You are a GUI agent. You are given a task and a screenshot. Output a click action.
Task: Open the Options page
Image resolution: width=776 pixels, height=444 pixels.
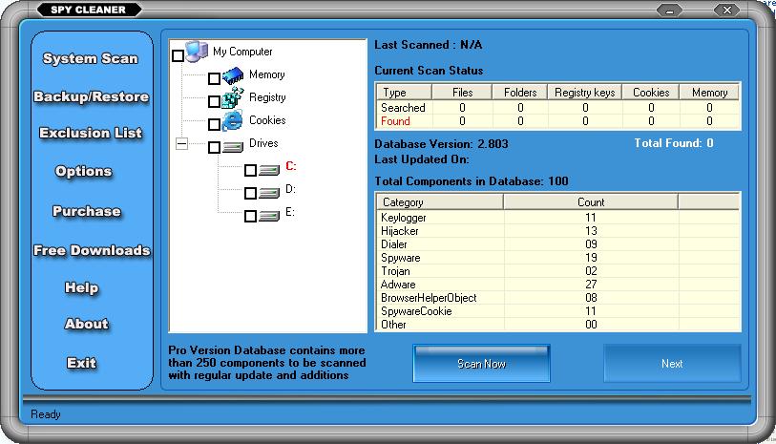tap(84, 171)
